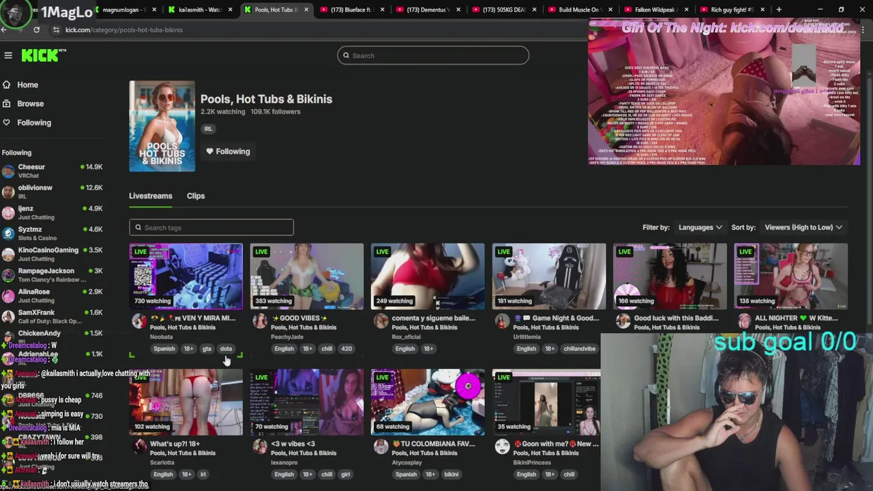Select the girl tag under lexanoprio

[345, 475]
